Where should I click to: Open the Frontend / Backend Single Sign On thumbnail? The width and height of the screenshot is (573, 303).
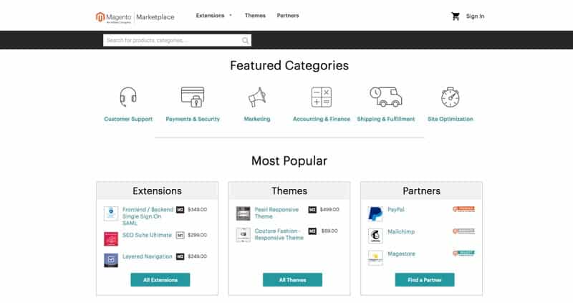tap(111, 213)
